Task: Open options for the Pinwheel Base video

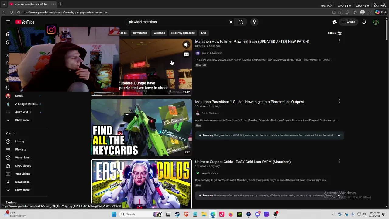Action: (x=340, y=41)
